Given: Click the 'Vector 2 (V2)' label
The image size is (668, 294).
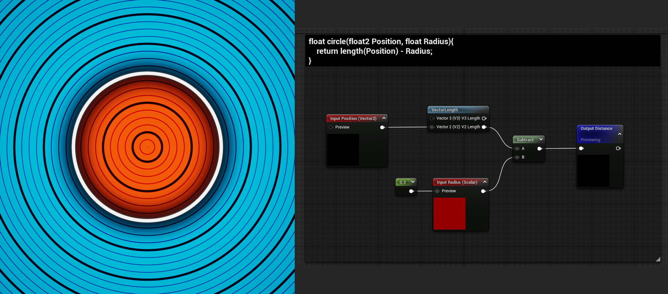Looking at the screenshot, I should tap(448, 127).
